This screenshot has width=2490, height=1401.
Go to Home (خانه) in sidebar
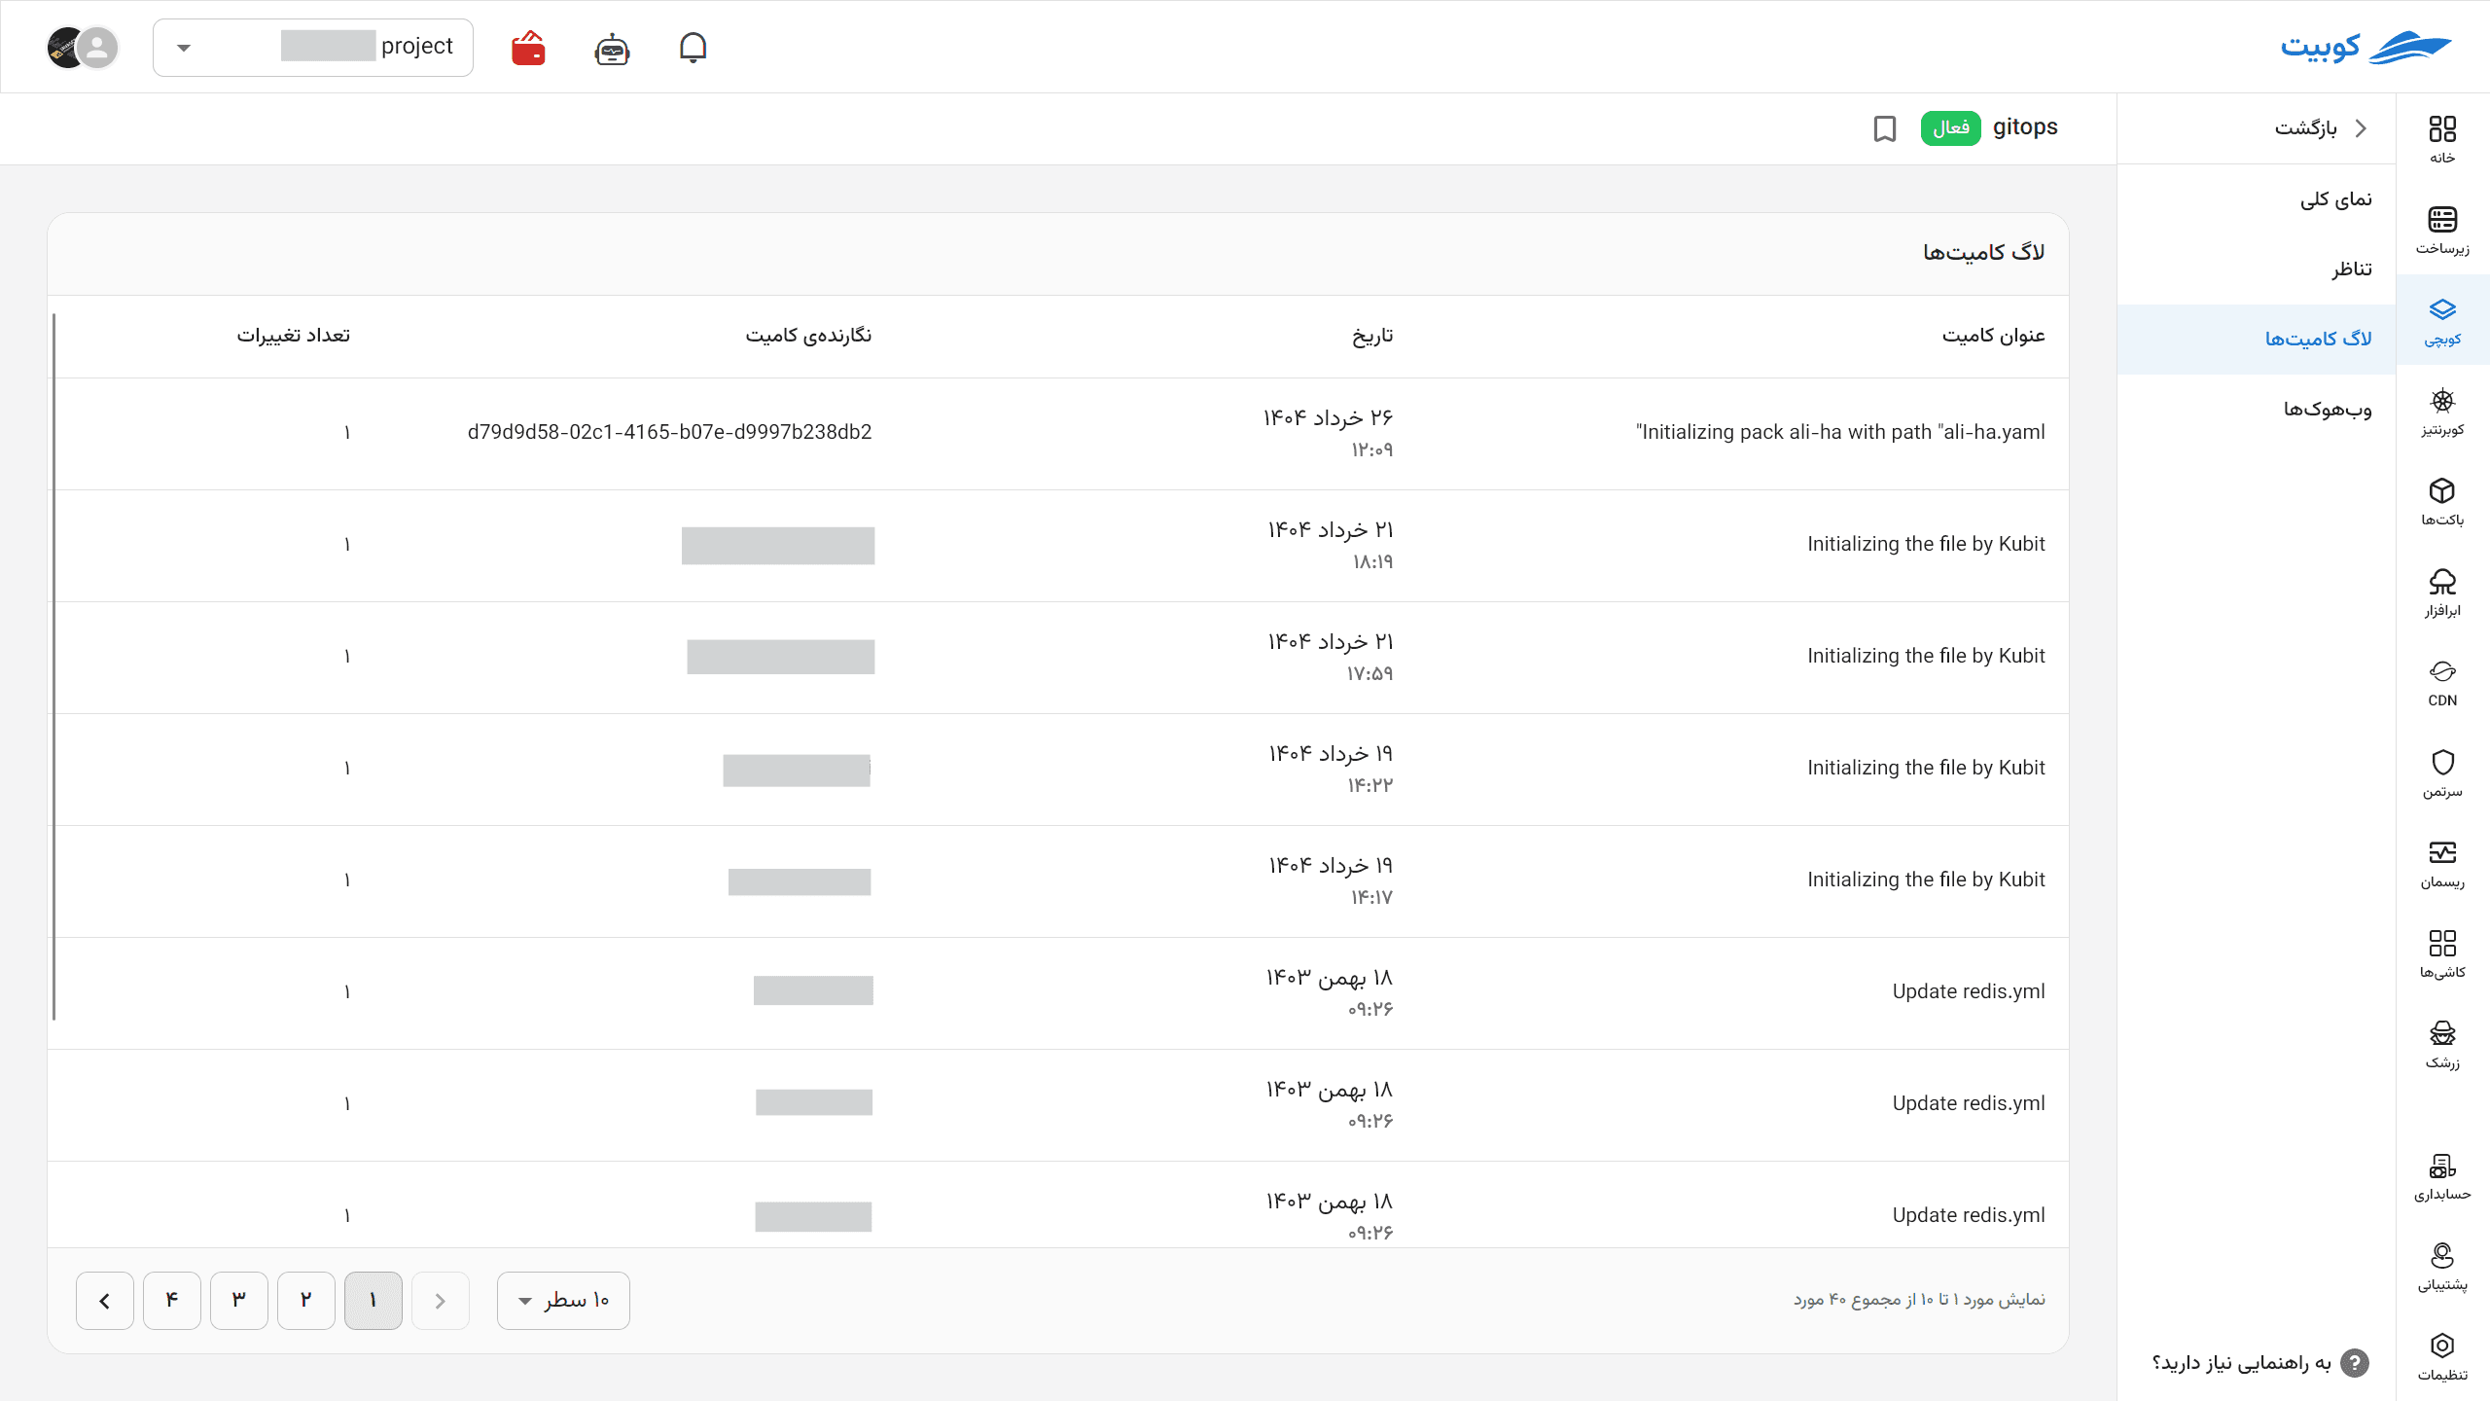[x=2442, y=139]
